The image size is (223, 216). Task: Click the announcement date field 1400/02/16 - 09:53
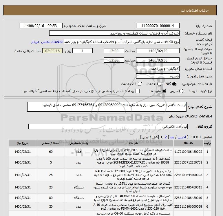pyautogui.click(x=41, y=26)
